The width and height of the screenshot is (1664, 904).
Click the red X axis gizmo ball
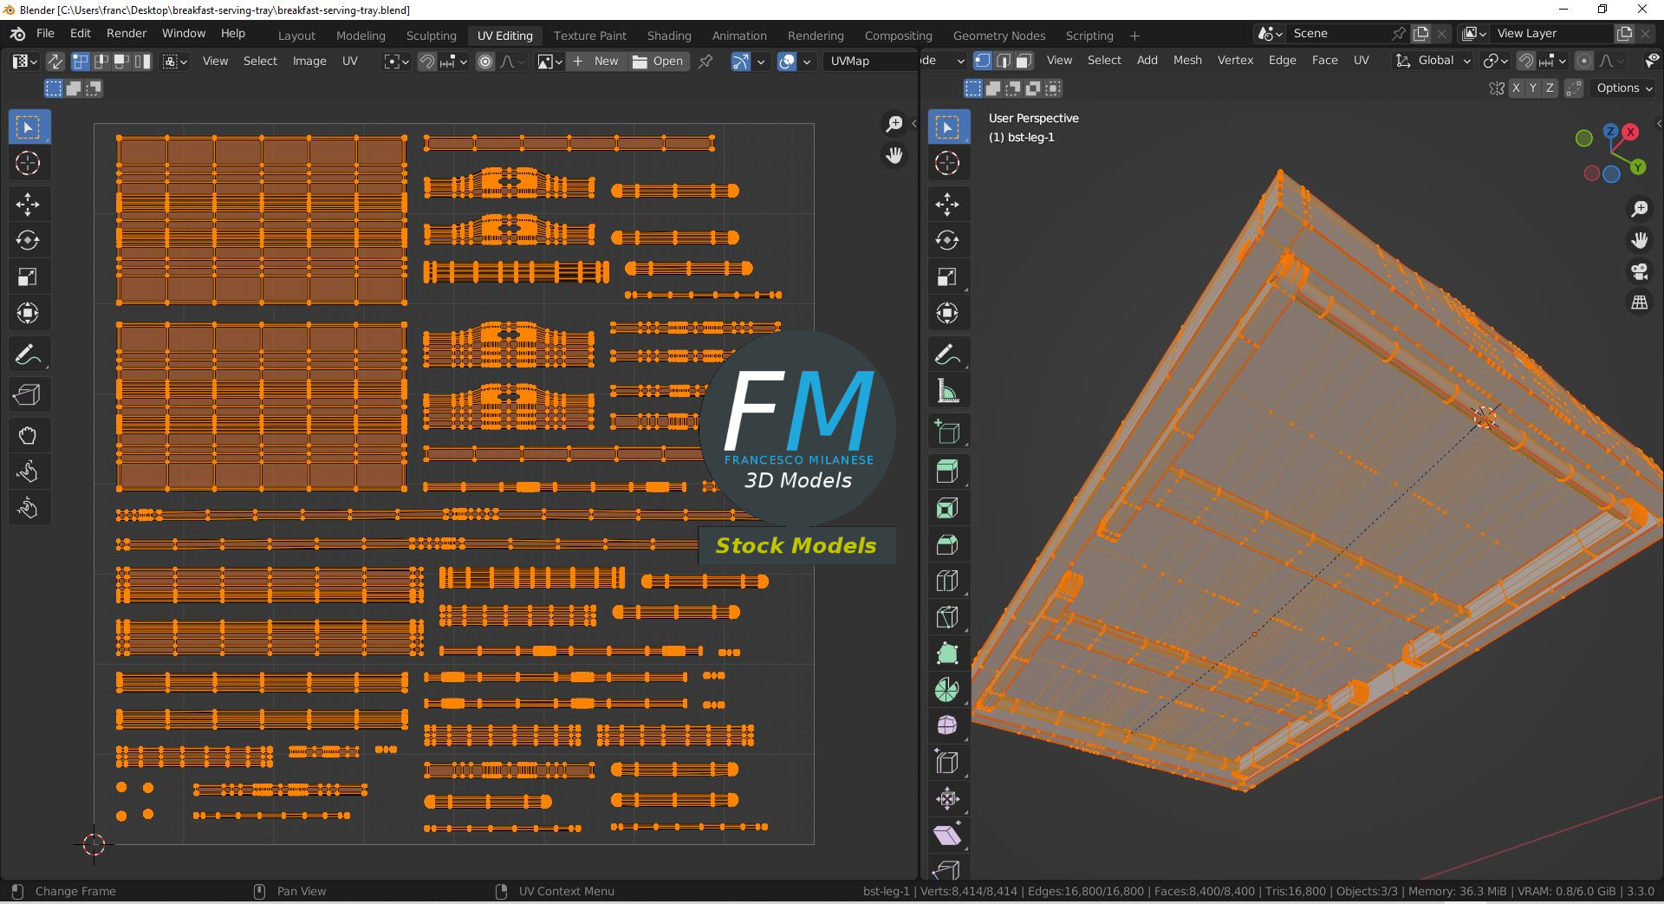(x=1630, y=132)
